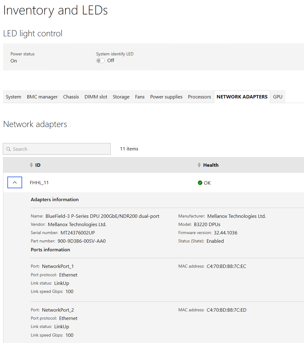Click the ID column header
This screenshot has height=343, width=304.
click(38, 165)
